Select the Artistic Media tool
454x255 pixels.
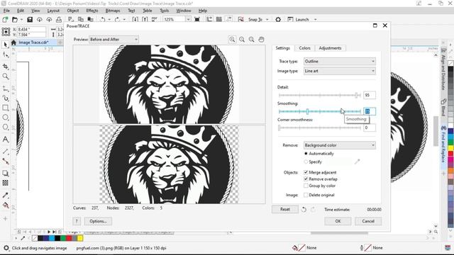coord(5,98)
